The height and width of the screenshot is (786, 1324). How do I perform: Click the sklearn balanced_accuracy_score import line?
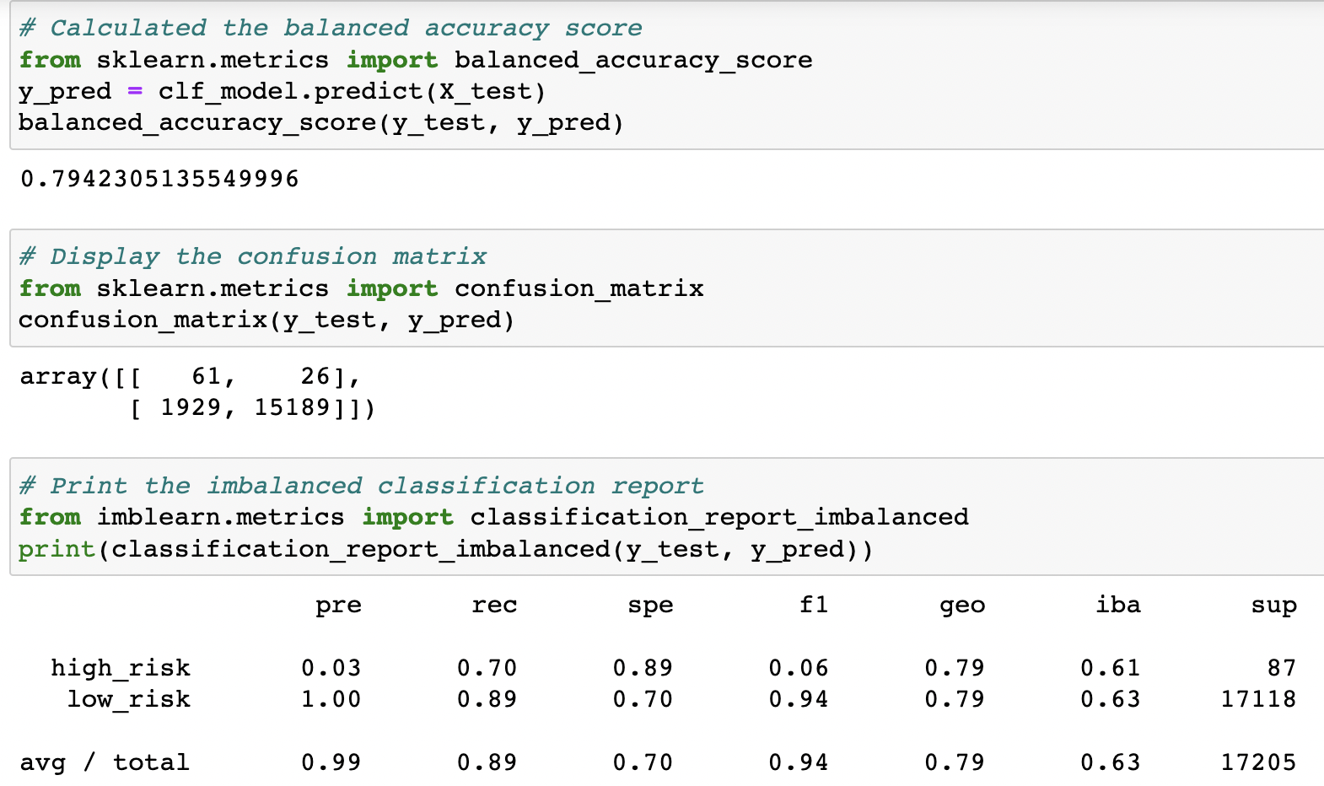coord(416,60)
